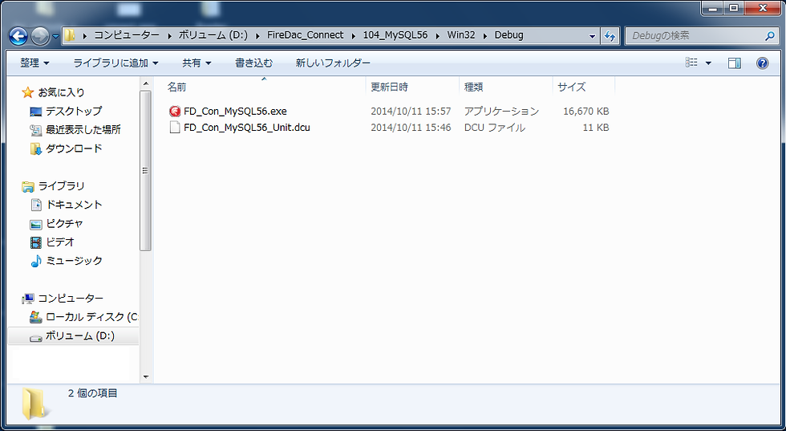This screenshot has height=431, width=786.
Task: Create a folder with 新しいフォルダー
Action: click(333, 63)
